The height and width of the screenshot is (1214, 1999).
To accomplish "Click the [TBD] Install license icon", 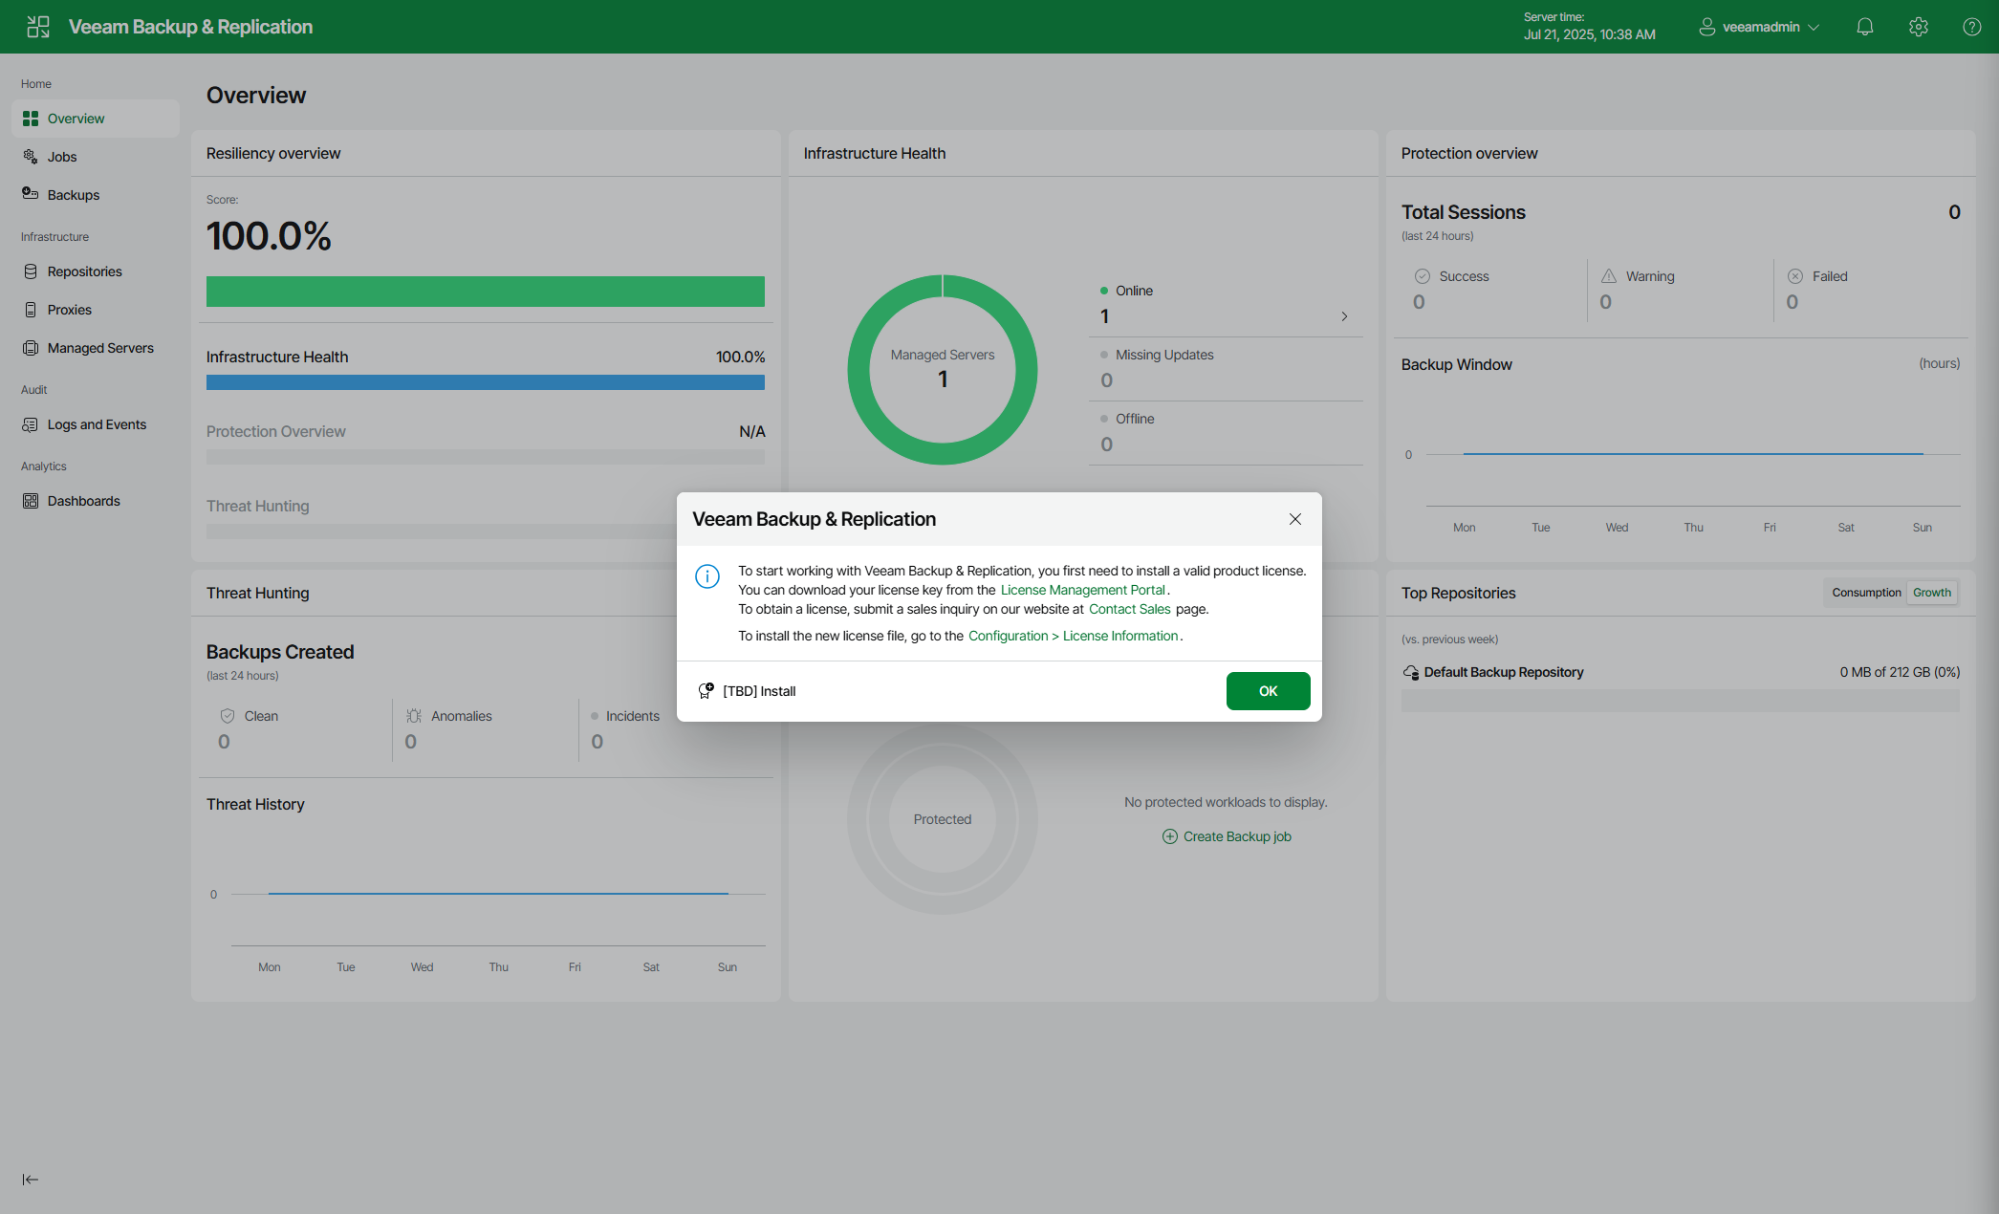I will (x=706, y=691).
